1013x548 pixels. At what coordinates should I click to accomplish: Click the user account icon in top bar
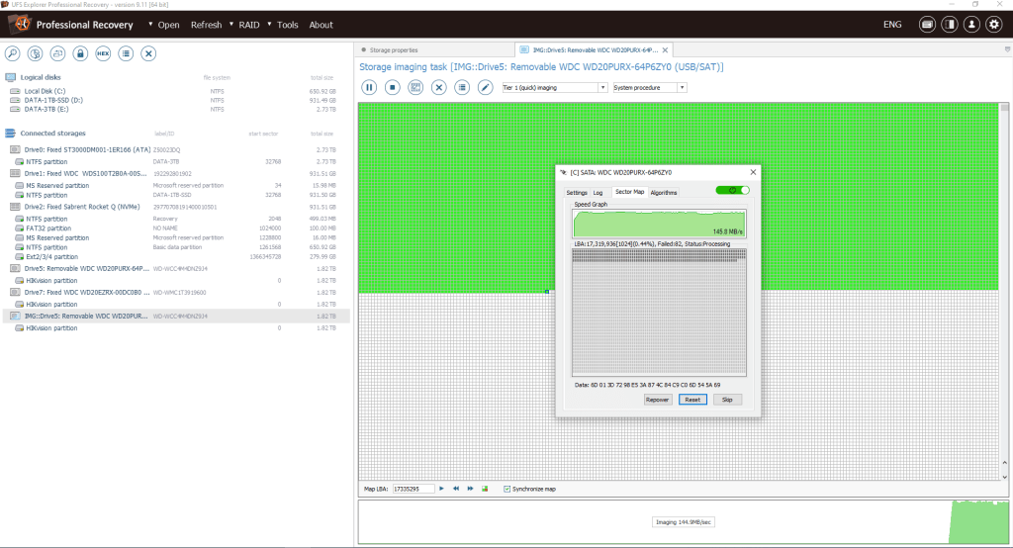971,25
